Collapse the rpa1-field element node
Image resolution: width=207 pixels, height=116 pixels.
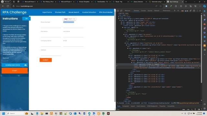[130, 59]
